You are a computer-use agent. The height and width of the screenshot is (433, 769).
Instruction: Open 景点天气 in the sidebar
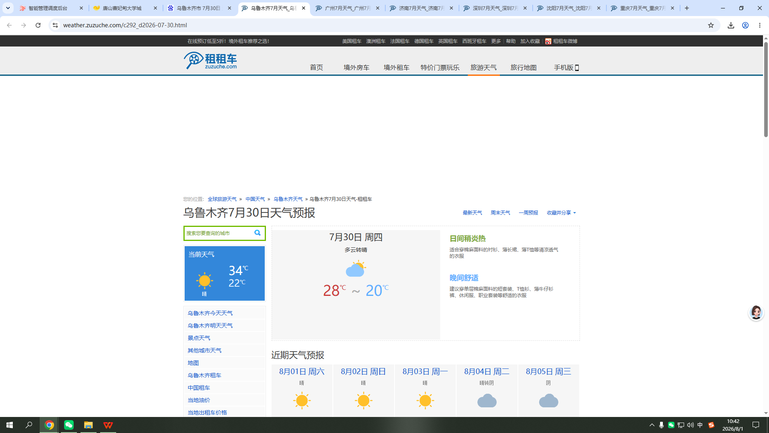click(199, 338)
